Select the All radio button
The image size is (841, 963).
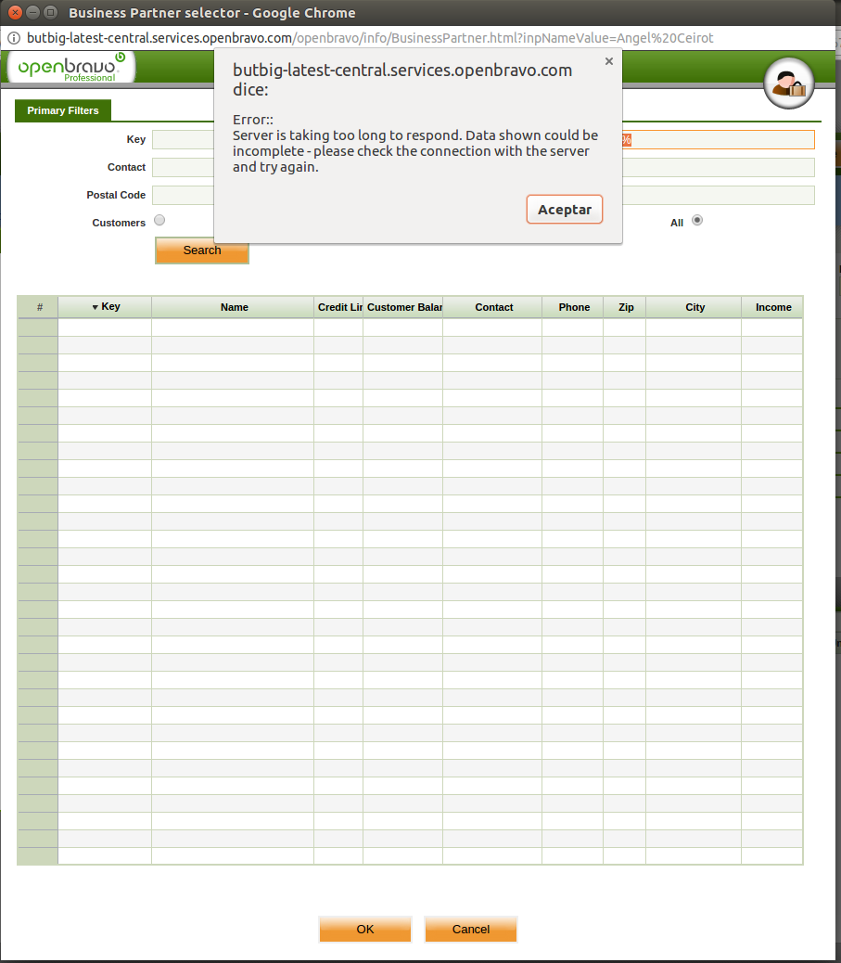tap(697, 220)
